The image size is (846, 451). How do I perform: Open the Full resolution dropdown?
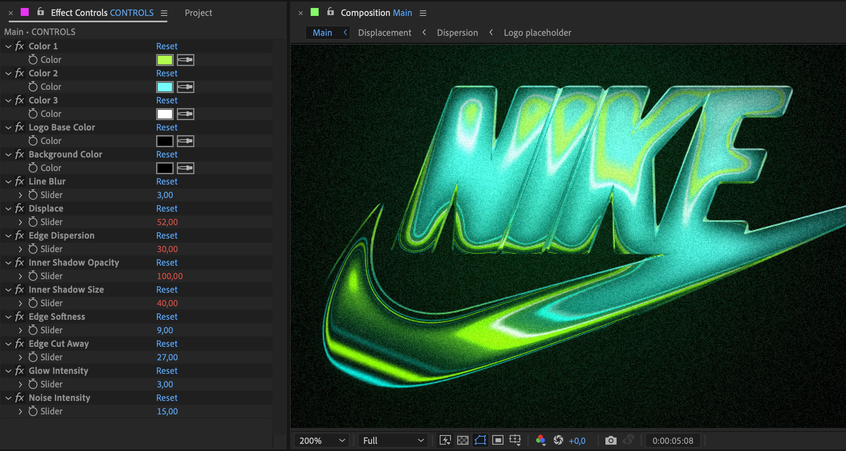393,441
